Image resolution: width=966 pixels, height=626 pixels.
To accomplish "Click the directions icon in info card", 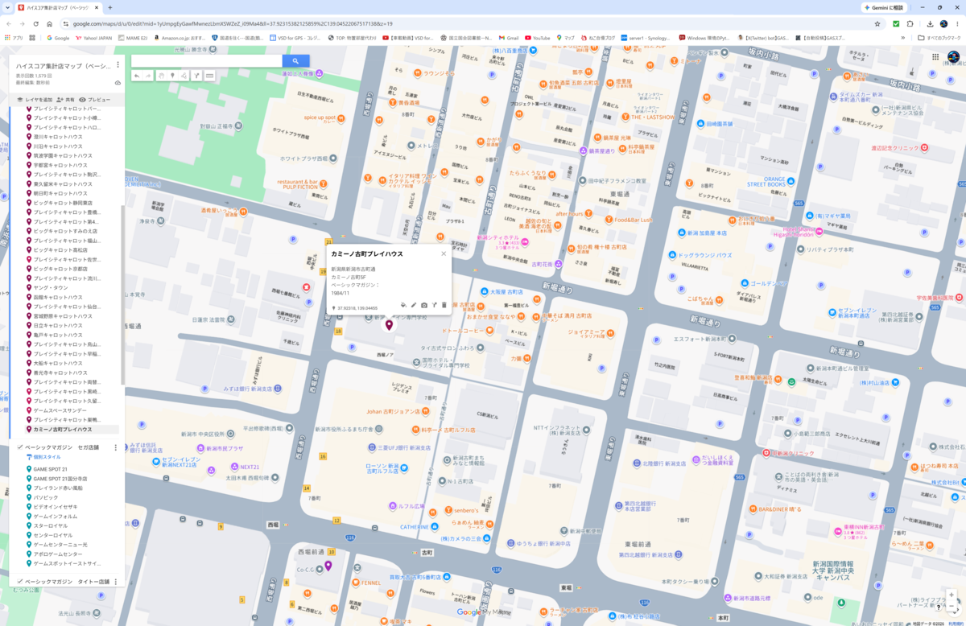I will click(434, 305).
